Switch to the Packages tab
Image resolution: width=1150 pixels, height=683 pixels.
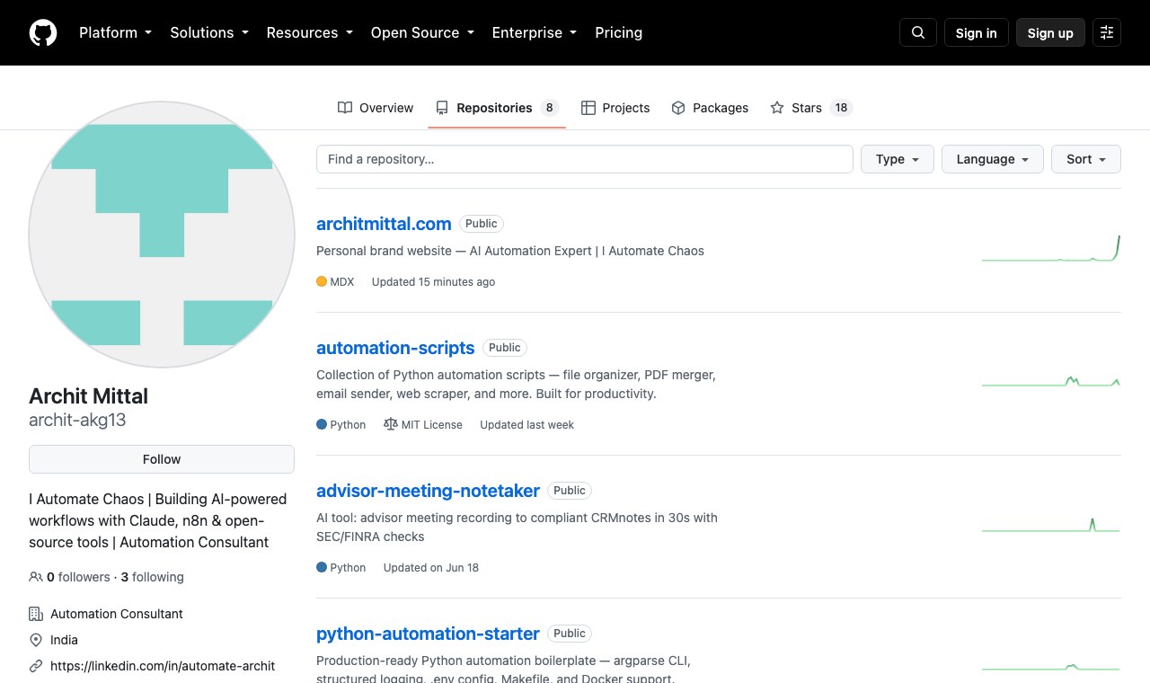tap(710, 108)
